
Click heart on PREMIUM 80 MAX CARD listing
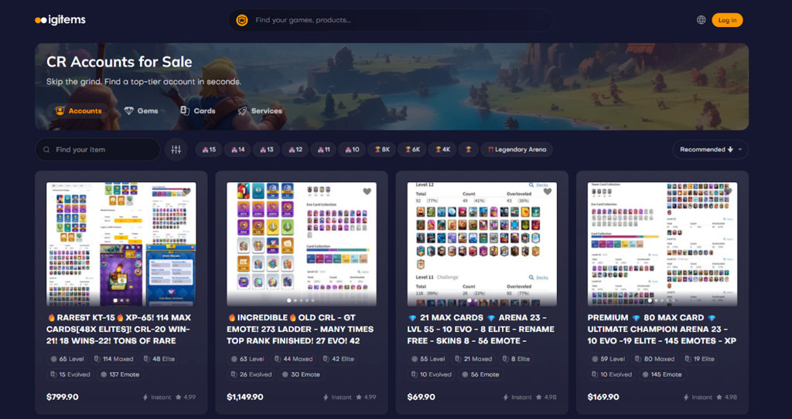click(728, 191)
